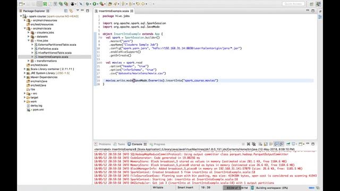Click Pin Console icon
Screen dimensions: 340x191
pyautogui.click(x=288, y=144)
